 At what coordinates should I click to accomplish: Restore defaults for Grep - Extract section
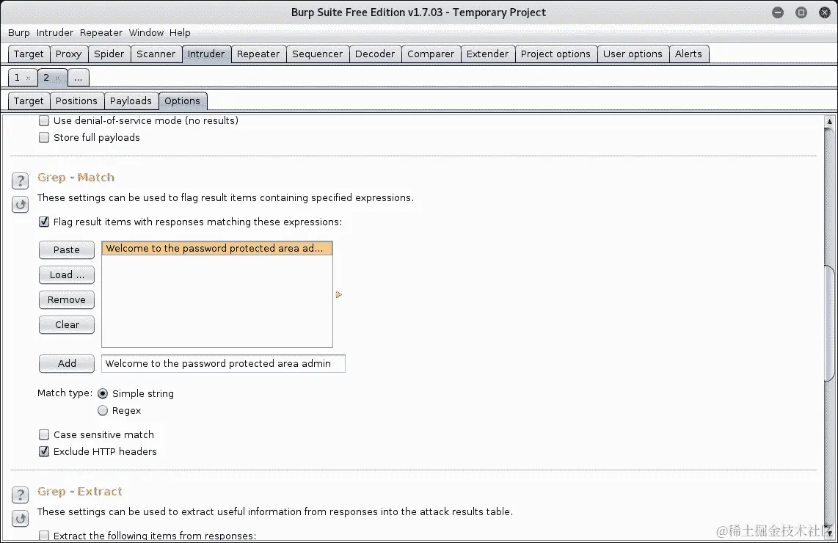point(20,518)
